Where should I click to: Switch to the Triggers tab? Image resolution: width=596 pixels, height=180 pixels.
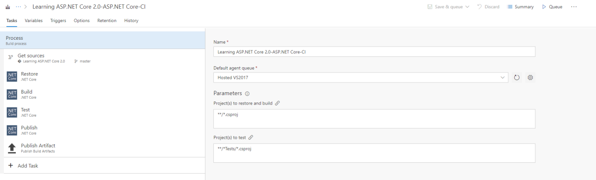click(x=58, y=20)
